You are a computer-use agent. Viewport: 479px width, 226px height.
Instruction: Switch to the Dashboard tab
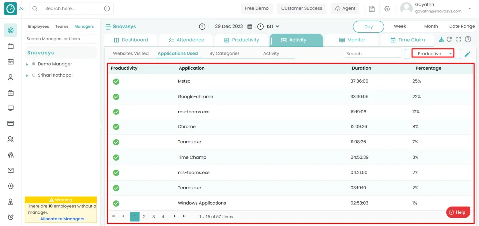coord(131,40)
